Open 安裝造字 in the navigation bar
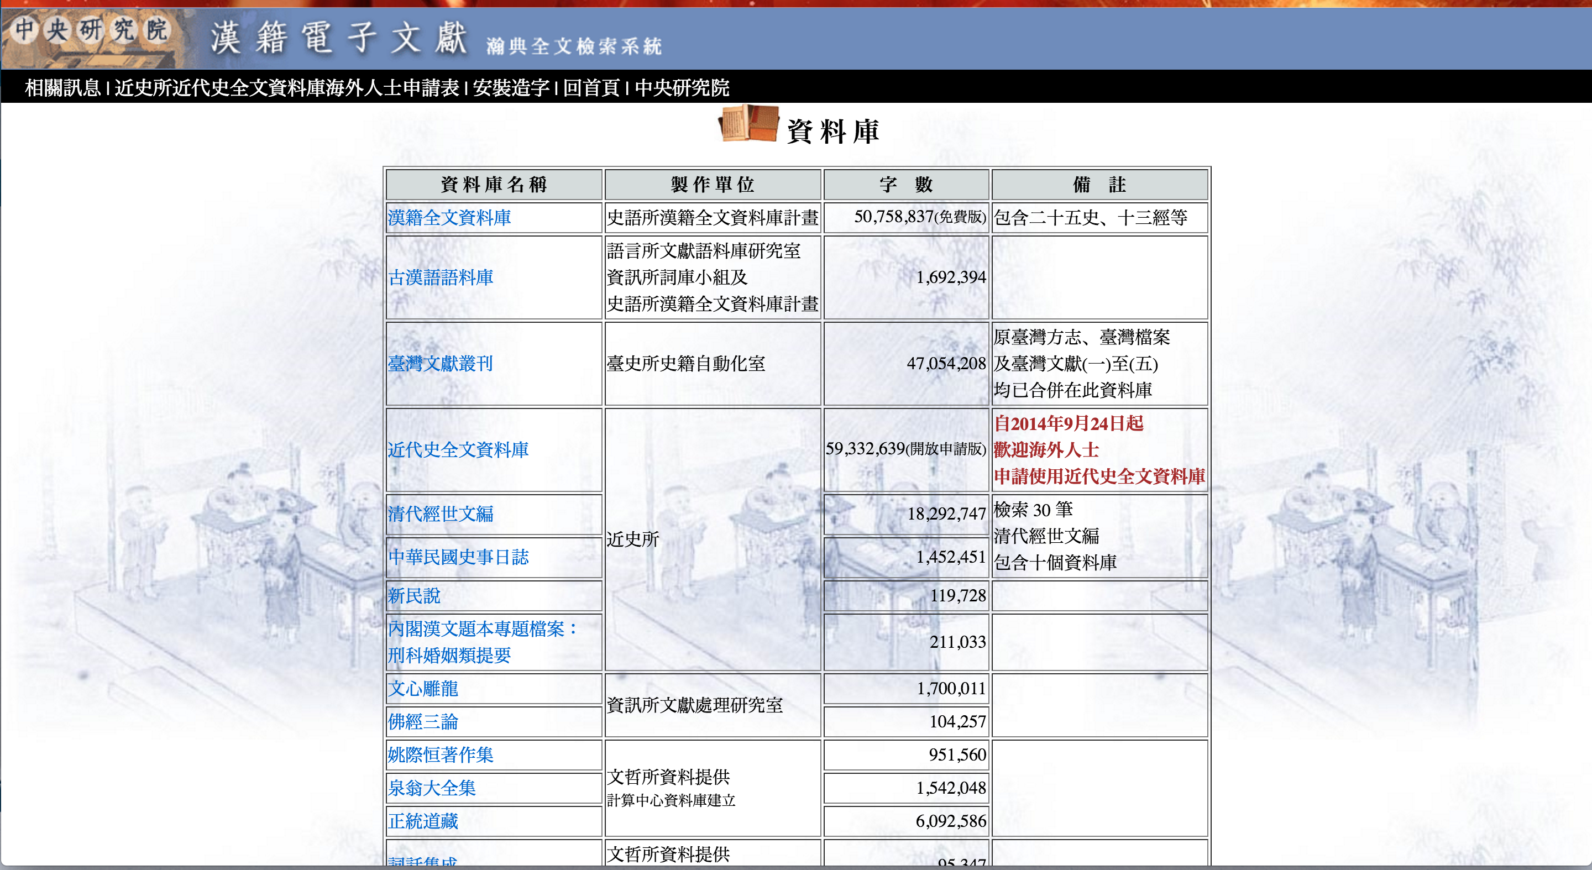 [511, 88]
